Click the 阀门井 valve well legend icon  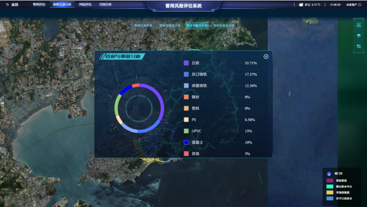coord(329,174)
